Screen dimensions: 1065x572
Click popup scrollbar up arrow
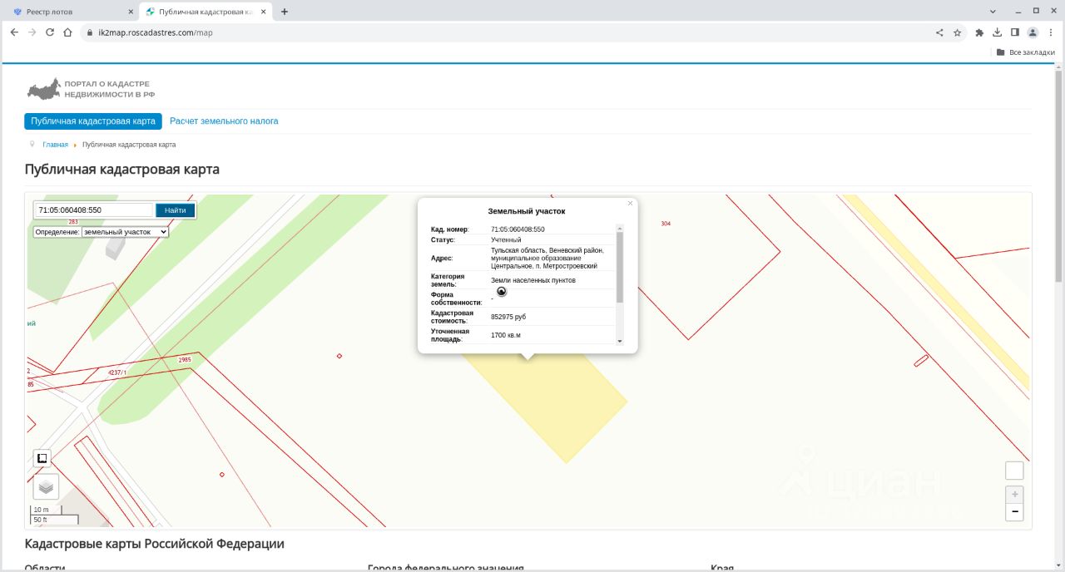620,228
